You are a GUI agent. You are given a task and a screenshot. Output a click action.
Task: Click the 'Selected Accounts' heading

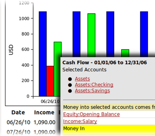84,70
